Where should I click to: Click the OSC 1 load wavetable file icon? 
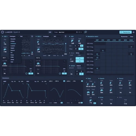[32, 36]
